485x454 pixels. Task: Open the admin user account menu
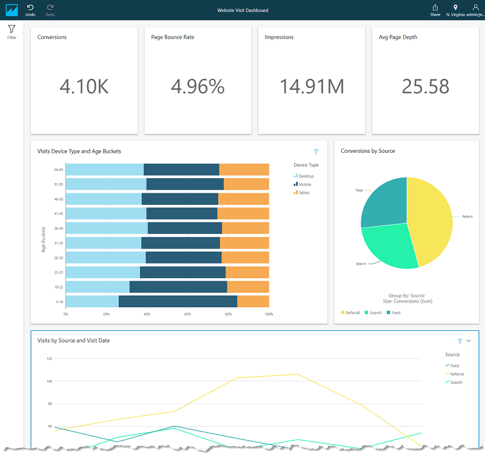click(475, 10)
